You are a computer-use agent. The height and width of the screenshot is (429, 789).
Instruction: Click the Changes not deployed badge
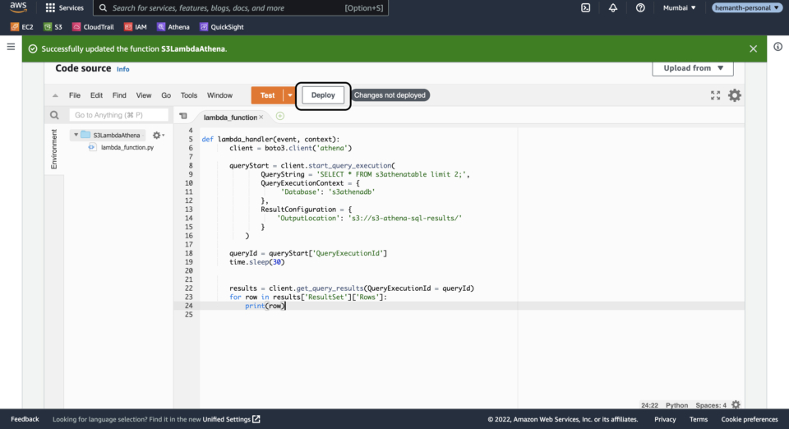pos(390,95)
